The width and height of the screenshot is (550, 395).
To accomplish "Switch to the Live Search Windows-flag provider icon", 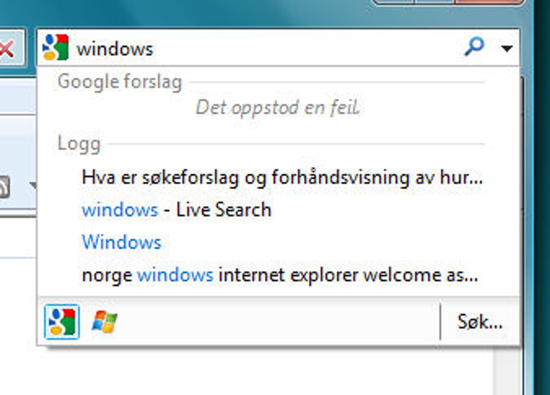I will pyautogui.click(x=105, y=322).
